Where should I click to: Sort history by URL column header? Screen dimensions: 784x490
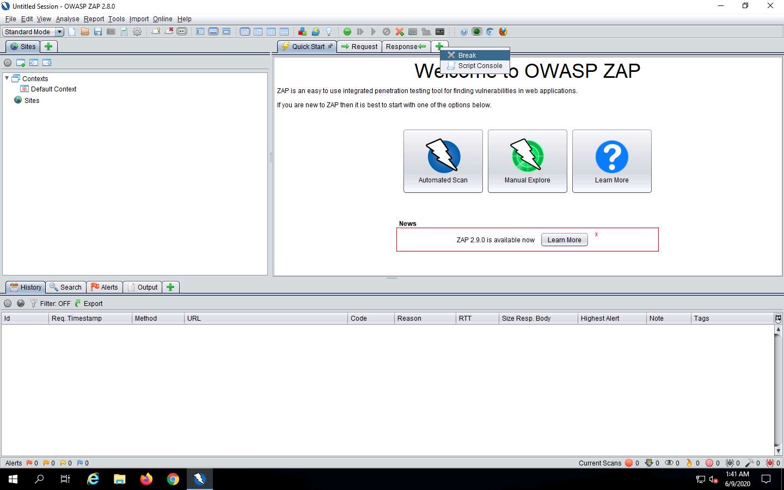pyautogui.click(x=266, y=318)
